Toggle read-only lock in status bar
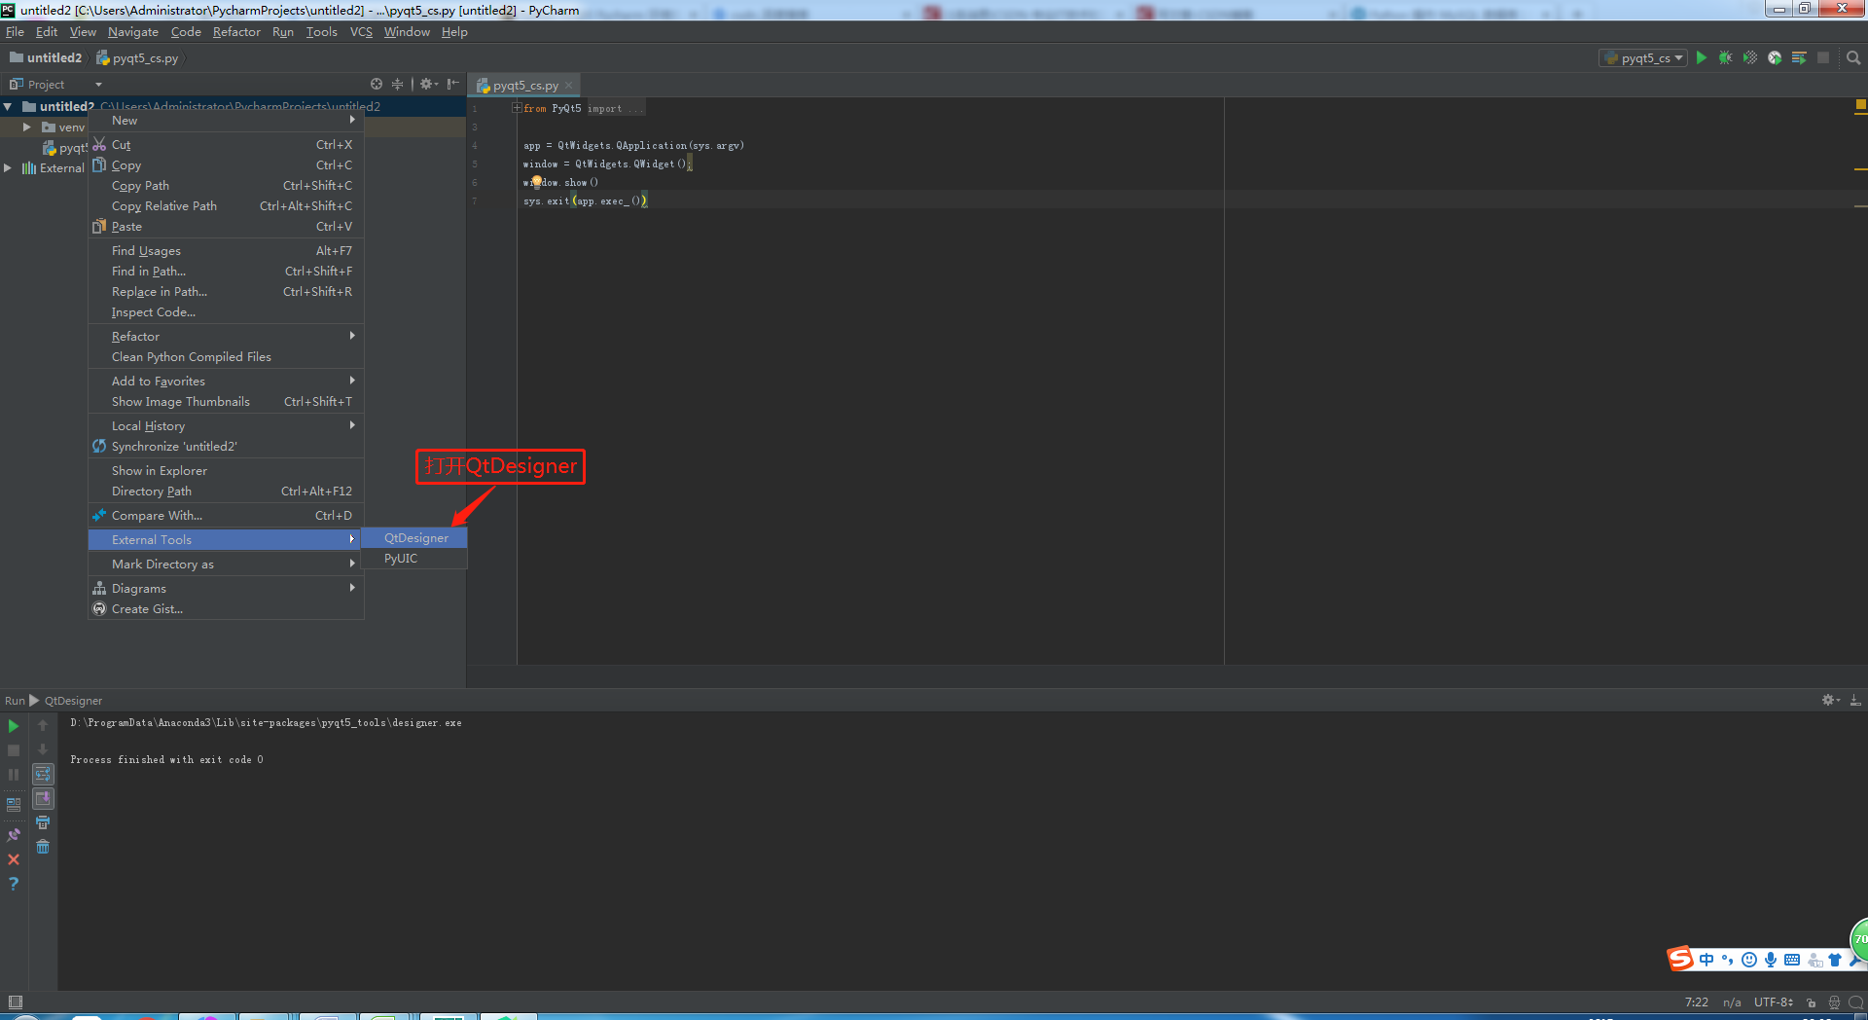 (1811, 1002)
